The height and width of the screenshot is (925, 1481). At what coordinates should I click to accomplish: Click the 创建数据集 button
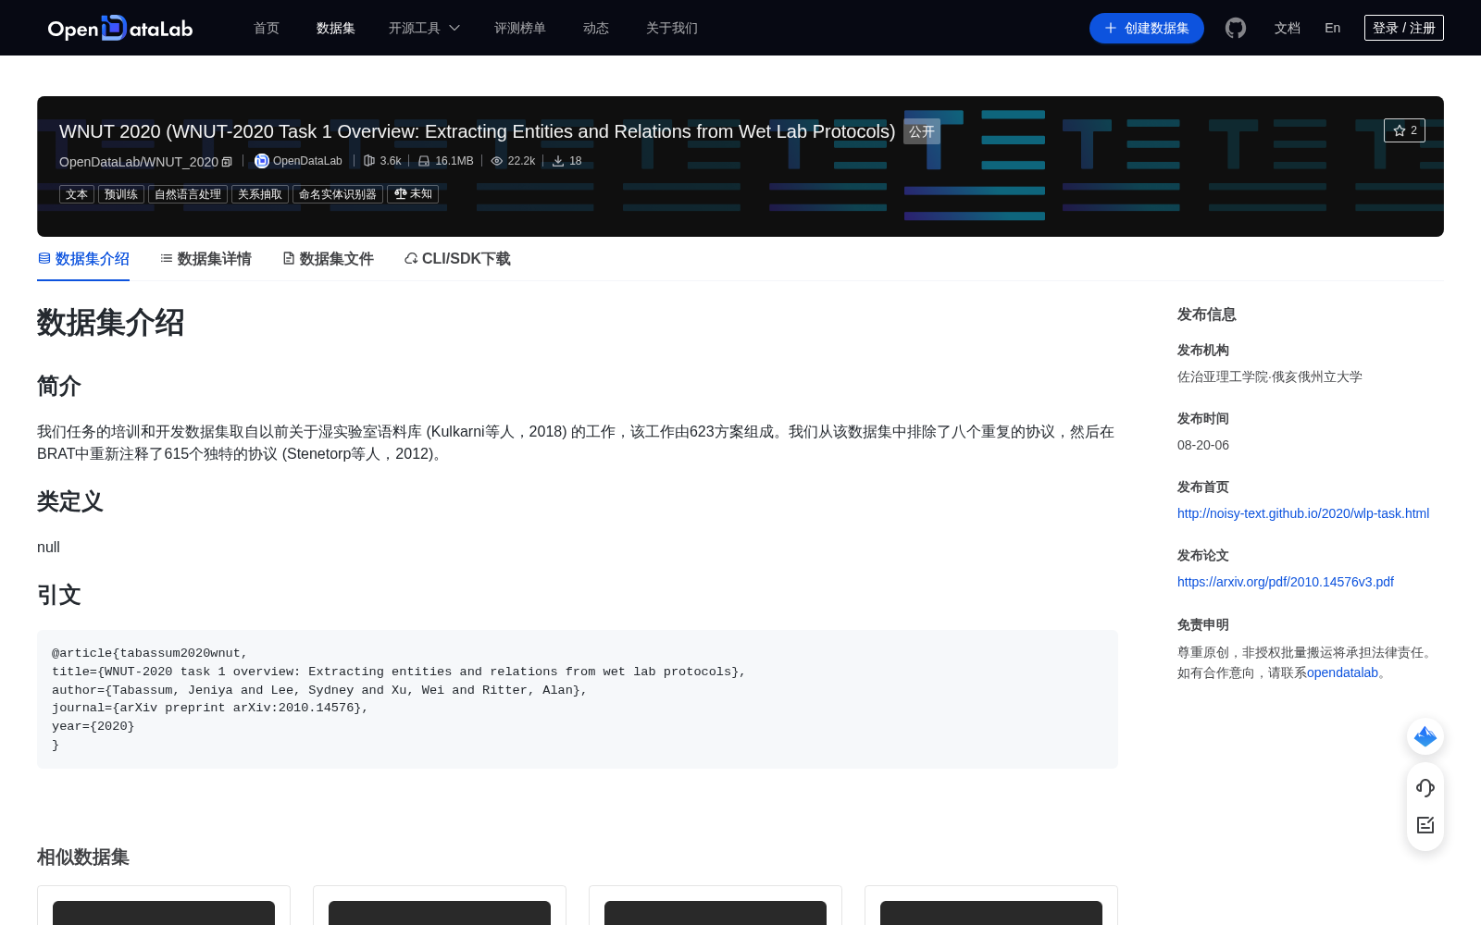click(x=1147, y=28)
